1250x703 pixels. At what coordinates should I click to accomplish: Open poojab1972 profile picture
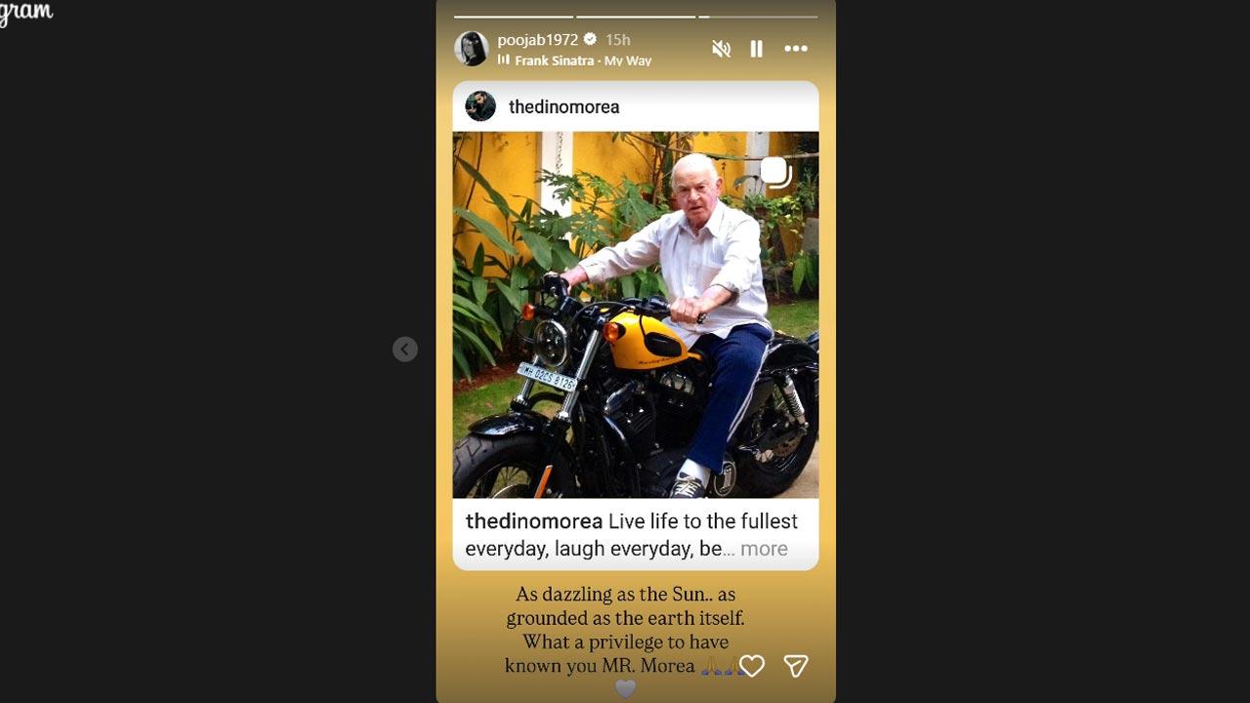point(472,49)
